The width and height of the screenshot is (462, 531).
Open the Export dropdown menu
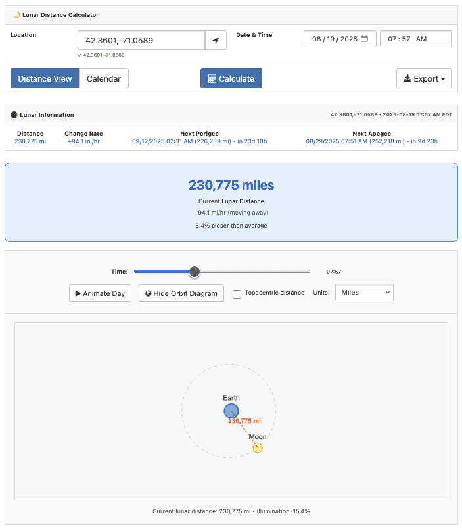(x=424, y=78)
